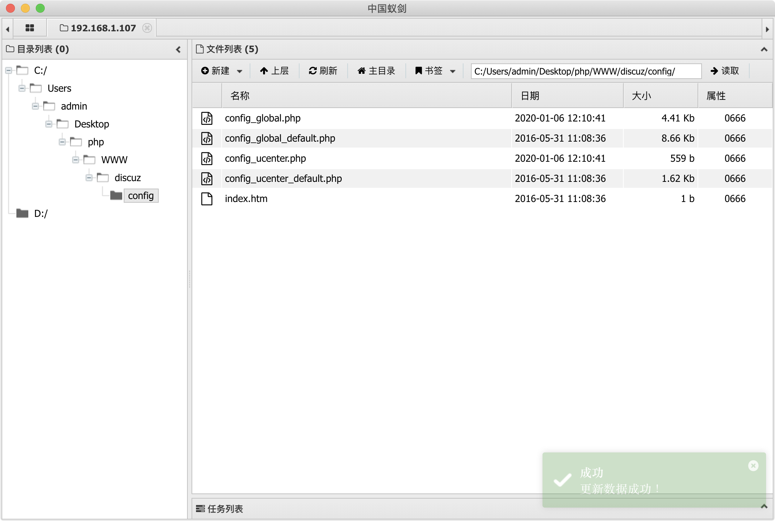Select the WWW folder in tree
Image resolution: width=775 pixels, height=521 pixels.
click(x=114, y=160)
